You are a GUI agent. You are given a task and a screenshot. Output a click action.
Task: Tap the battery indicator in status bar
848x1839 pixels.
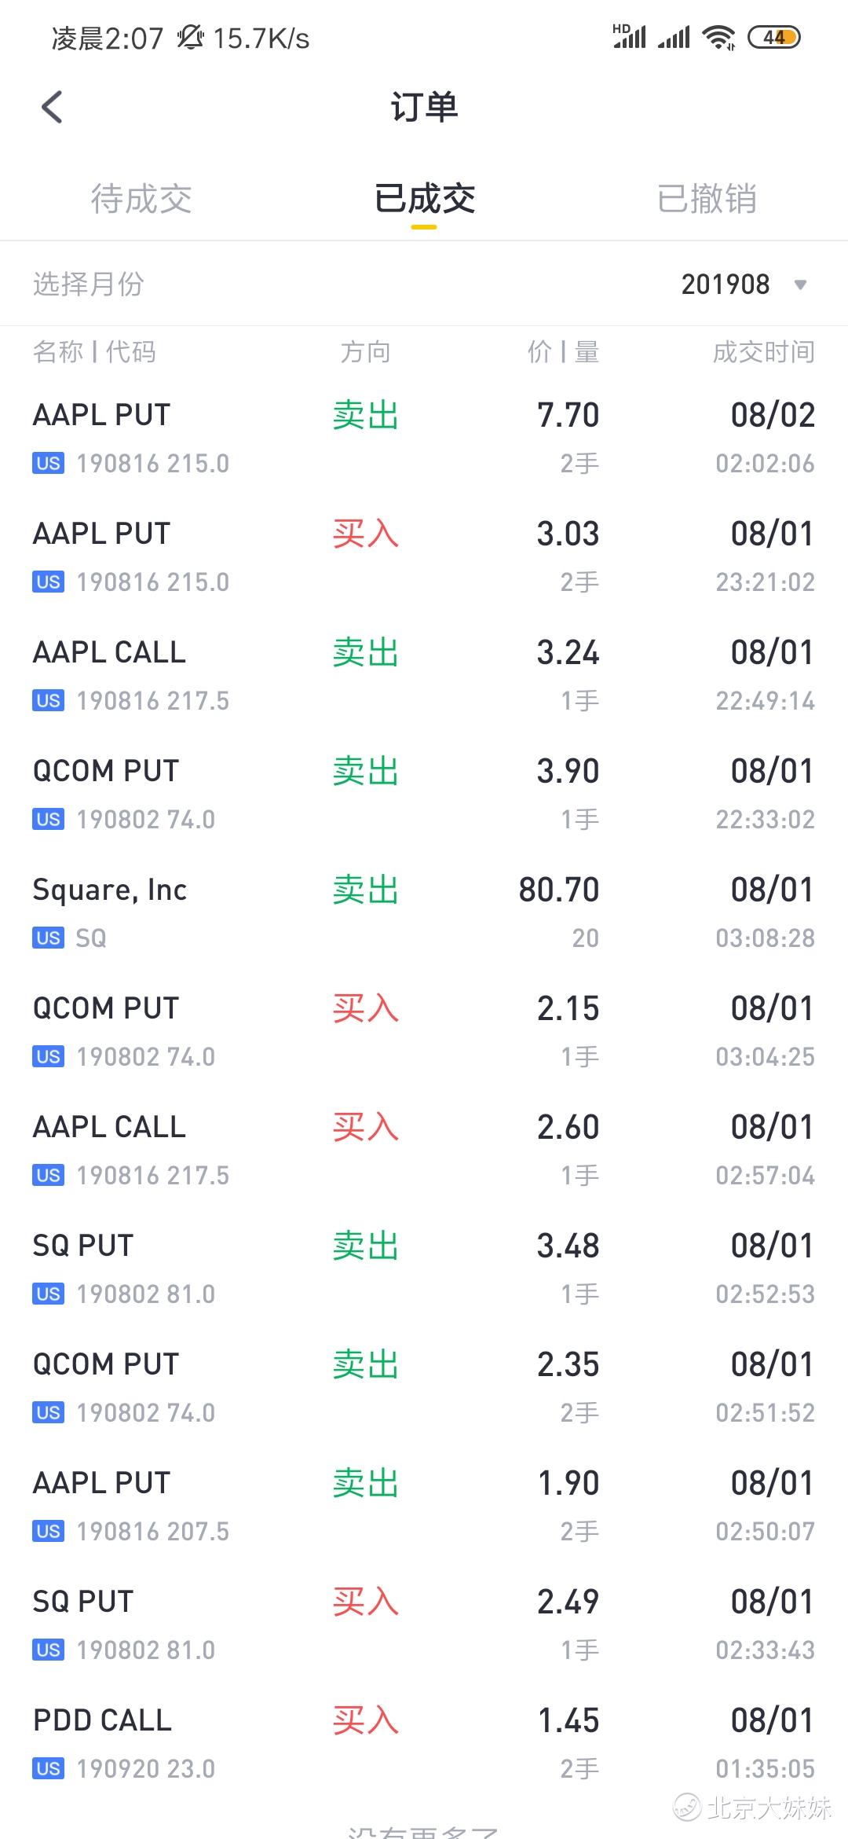coord(773,37)
